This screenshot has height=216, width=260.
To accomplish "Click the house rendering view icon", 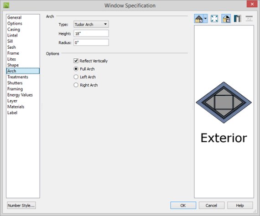I will coord(199,19).
